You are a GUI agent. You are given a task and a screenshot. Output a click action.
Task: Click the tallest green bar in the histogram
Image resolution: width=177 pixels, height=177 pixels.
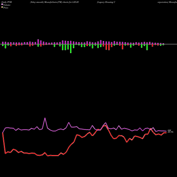[x=71, y=48]
